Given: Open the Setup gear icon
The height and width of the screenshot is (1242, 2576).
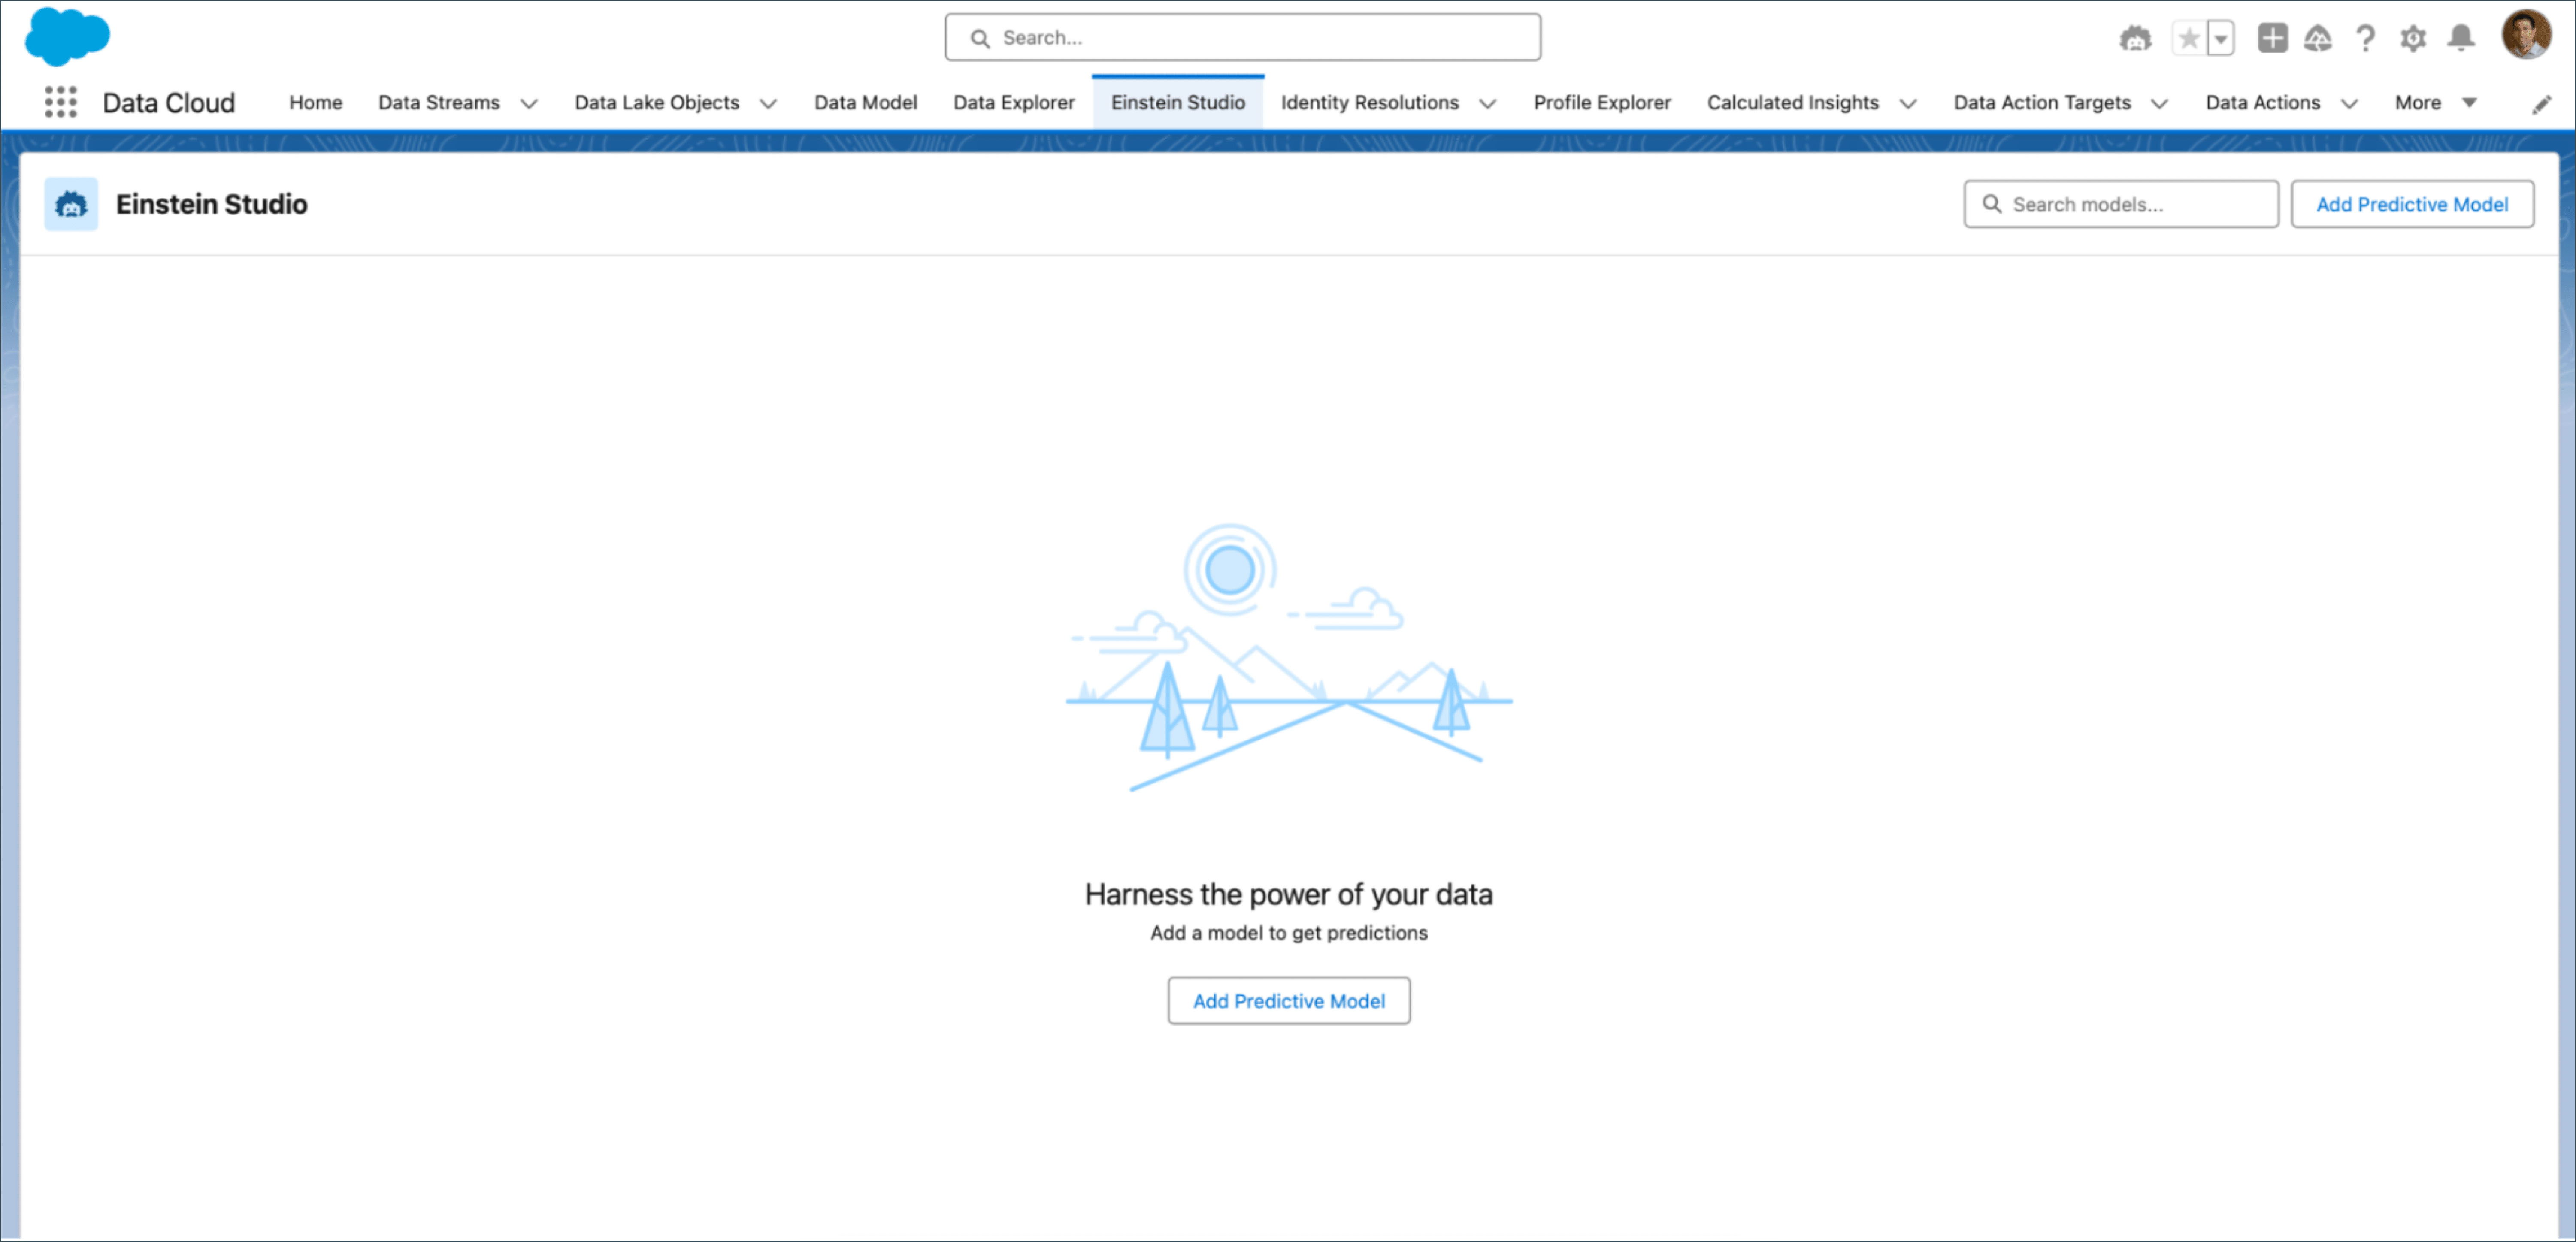Looking at the screenshot, I should [2412, 38].
